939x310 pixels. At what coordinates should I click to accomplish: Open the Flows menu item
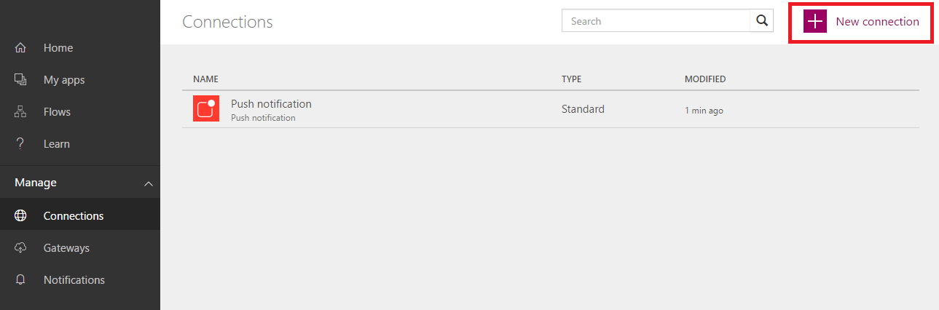[x=57, y=112]
